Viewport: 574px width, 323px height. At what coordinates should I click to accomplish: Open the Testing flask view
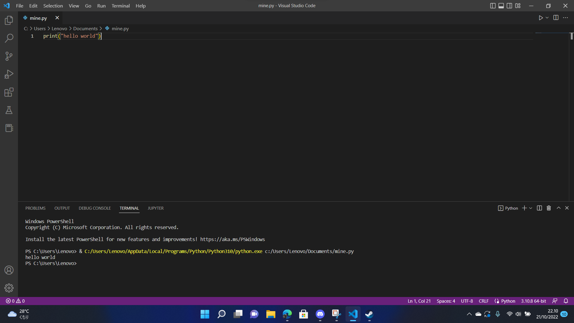coord(9,110)
